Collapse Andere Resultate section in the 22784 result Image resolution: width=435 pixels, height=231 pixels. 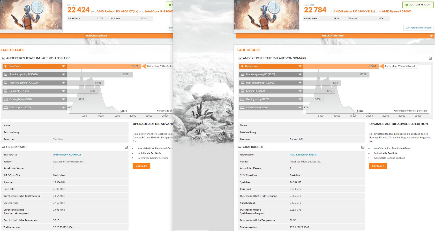(430, 58)
